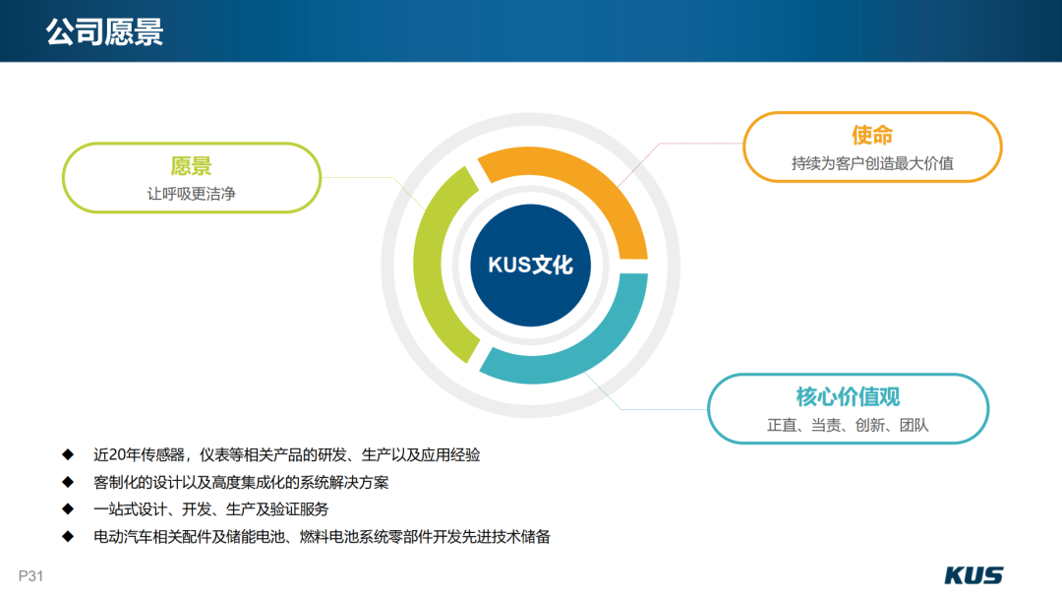The width and height of the screenshot is (1062, 596).
Task: Click the text 正直、当责、创新、团队
Action: point(848,425)
